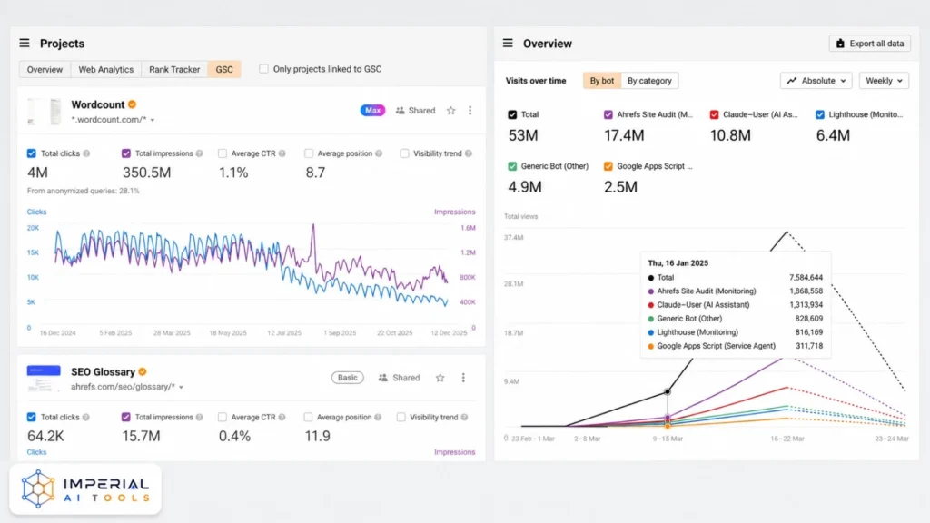Toggle Generic Bot (Other) series checkbox
Viewport: 930px width, 523px height.
[x=512, y=166]
